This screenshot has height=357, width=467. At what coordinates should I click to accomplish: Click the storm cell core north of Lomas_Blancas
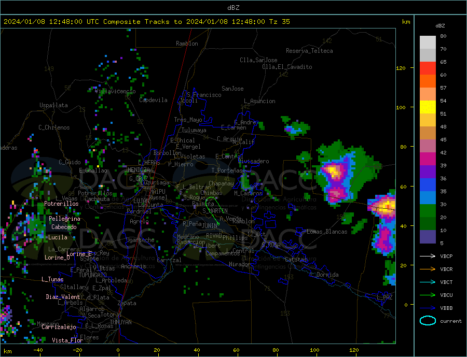[x=333, y=172]
